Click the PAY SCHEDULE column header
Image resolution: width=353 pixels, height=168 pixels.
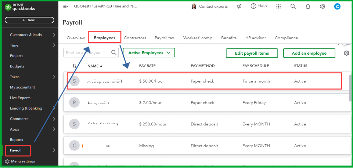click(x=256, y=66)
